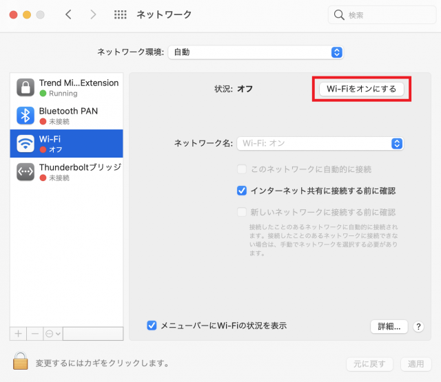Viewport: 441px width, 382px height.
Task: Open help with the question mark
Action: coord(418,327)
